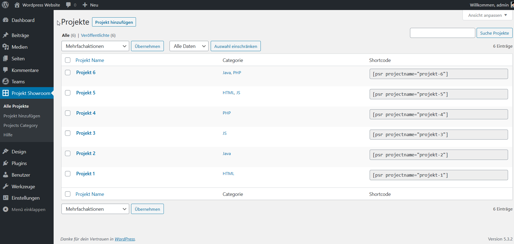
Task: Check the box for Projekt 5
Action: (68, 93)
